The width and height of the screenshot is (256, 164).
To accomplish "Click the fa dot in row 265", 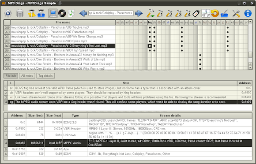I will tap(200, 55).
